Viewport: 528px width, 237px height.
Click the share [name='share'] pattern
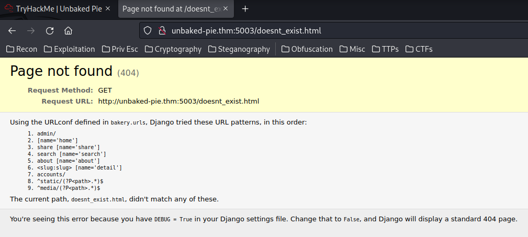click(69, 147)
